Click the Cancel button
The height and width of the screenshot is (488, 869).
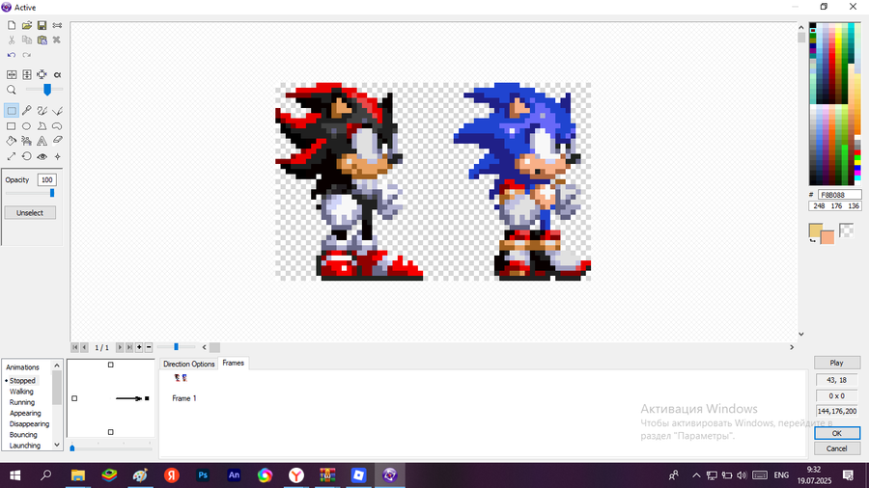837,448
